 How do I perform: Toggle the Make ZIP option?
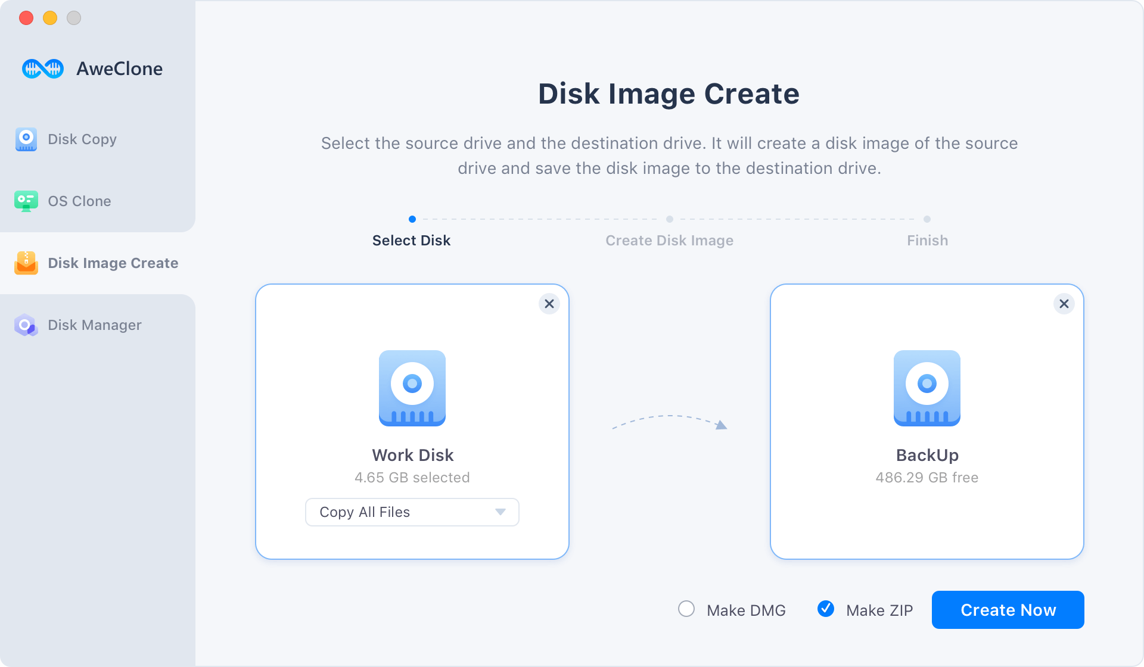click(x=826, y=609)
